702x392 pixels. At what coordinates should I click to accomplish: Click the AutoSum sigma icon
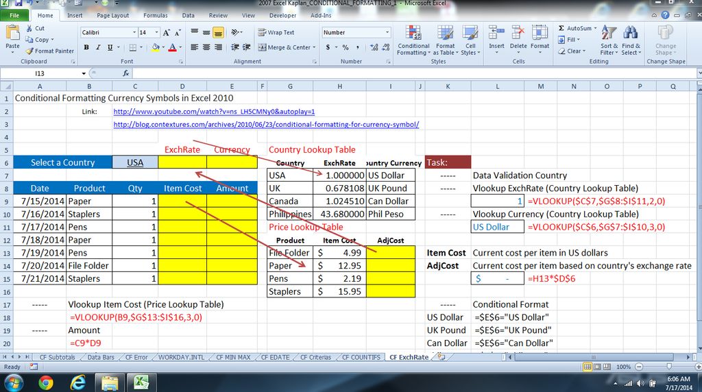coord(561,28)
